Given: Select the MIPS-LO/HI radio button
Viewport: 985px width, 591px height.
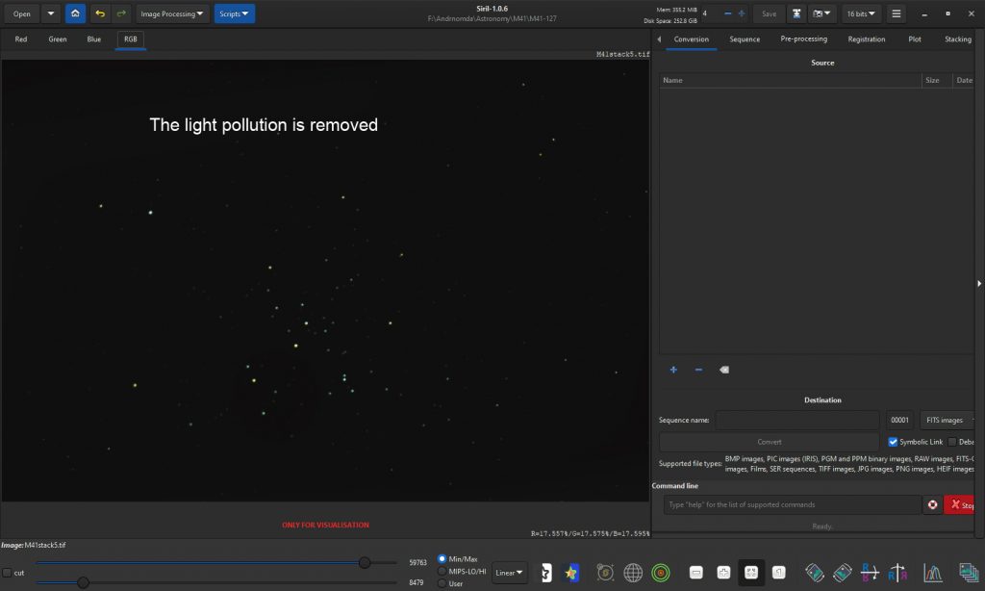Looking at the screenshot, I should [x=442, y=571].
